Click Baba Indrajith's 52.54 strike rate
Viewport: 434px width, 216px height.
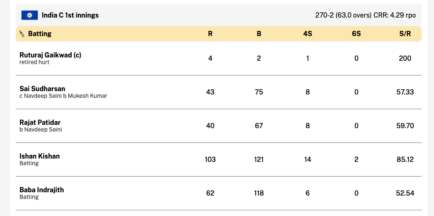click(x=405, y=193)
